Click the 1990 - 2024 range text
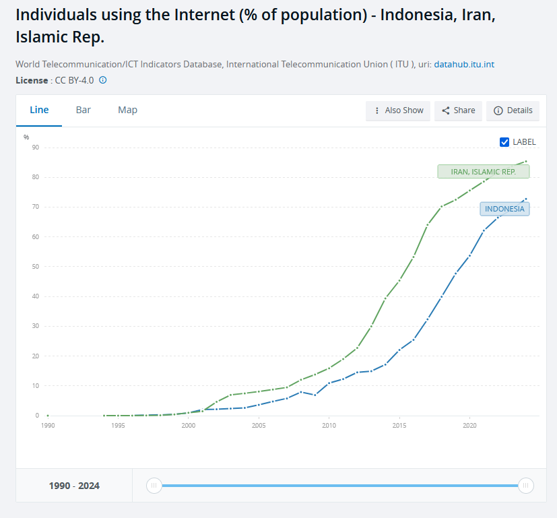Image resolution: width=557 pixels, height=518 pixels. [x=74, y=486]
